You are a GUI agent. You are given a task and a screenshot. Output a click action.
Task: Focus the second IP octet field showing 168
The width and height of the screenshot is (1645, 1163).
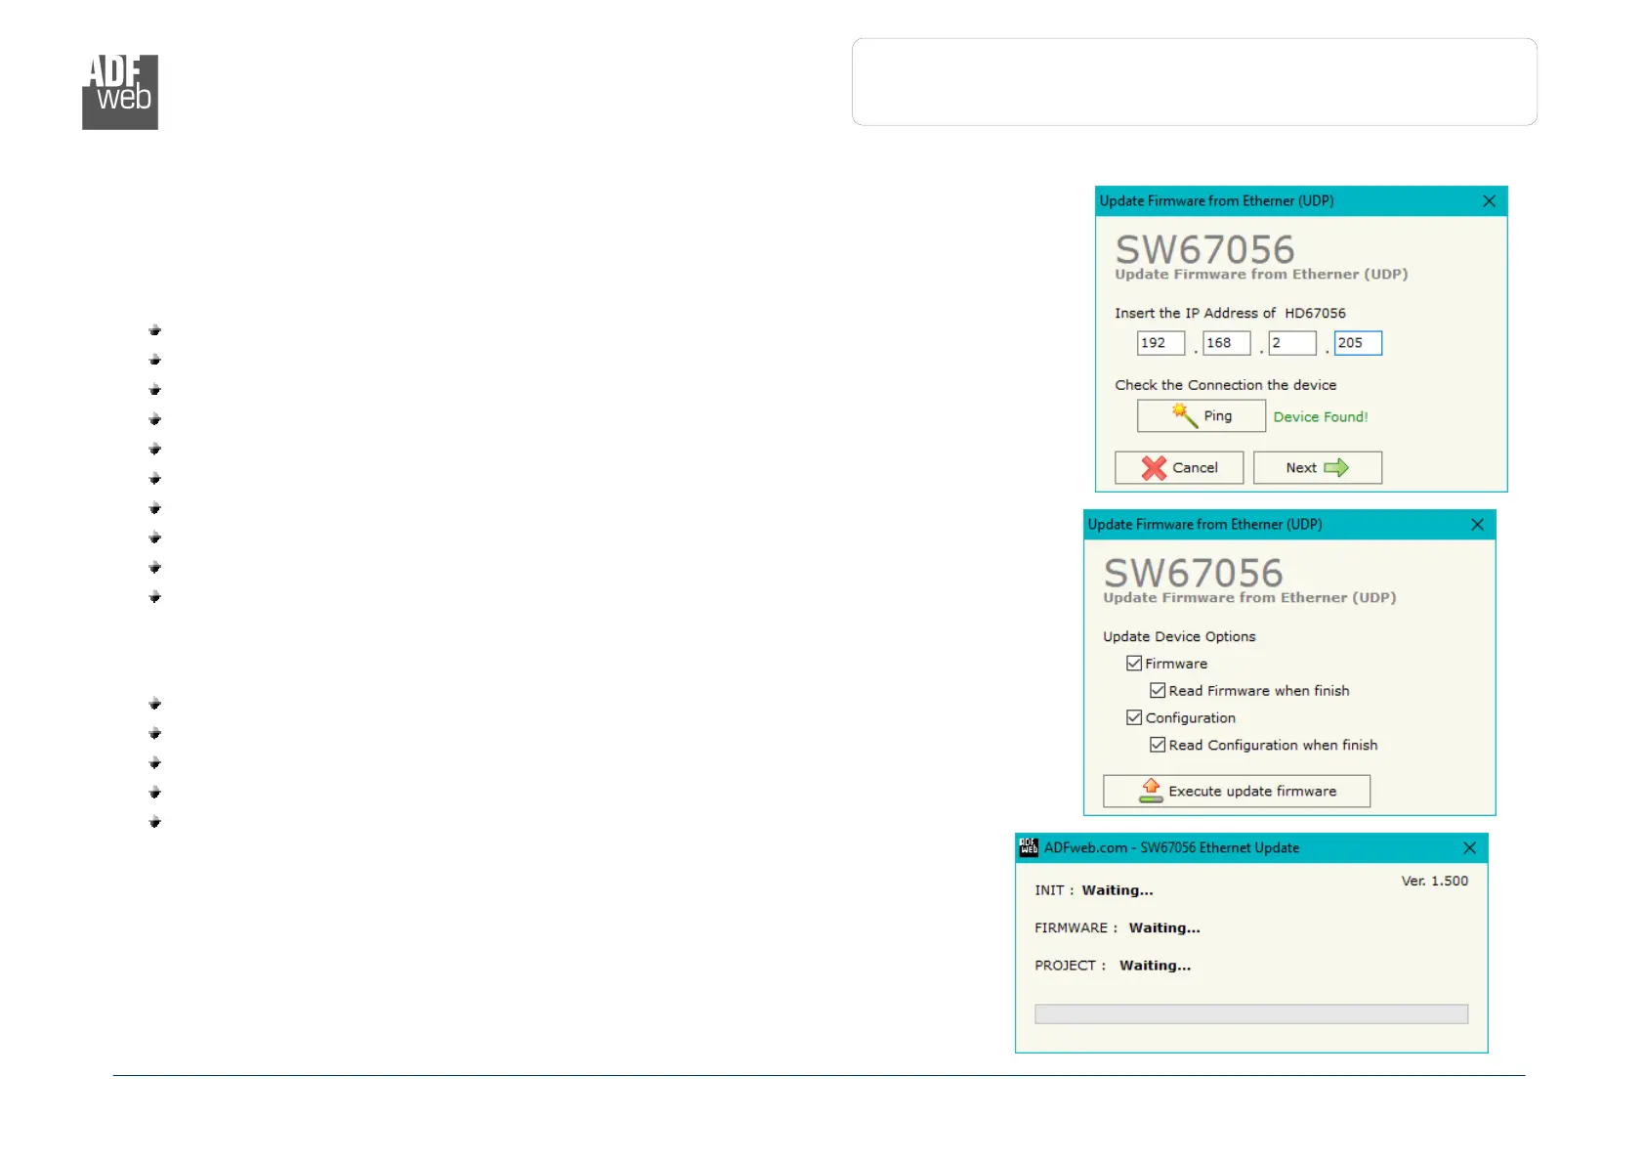point(1226,343)
